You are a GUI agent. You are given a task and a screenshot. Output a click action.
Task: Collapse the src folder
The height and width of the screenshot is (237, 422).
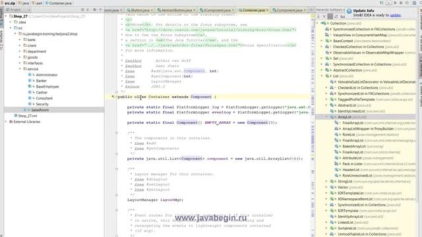[x=11, y=28]
